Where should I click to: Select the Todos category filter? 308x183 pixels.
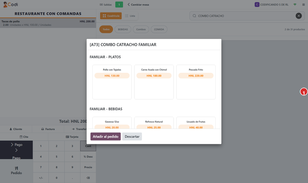[106, 29]
